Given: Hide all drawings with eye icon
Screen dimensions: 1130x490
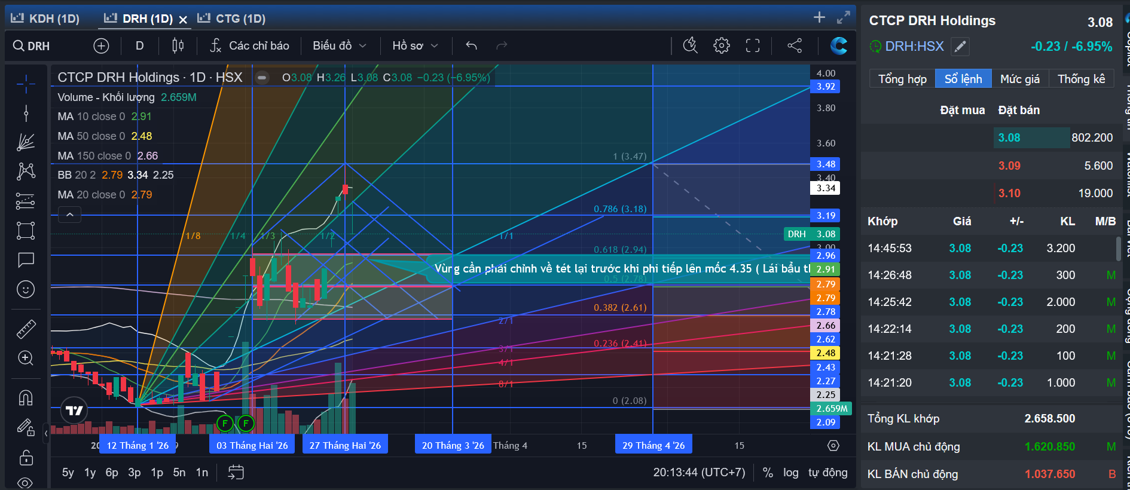Looking at the screenshot, I should 26,482.
